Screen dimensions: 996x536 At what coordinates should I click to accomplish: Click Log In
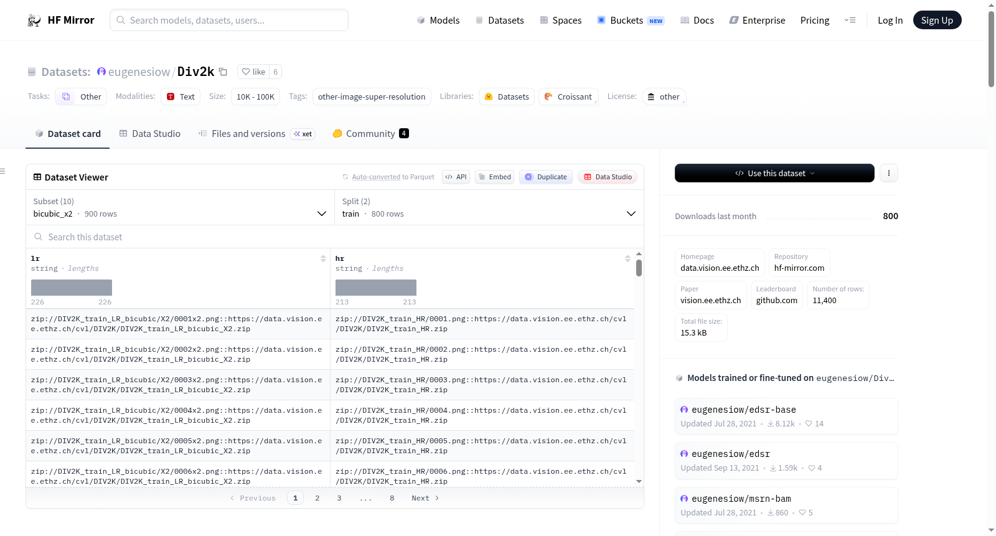pyautogui.click(x=890, y=20)
